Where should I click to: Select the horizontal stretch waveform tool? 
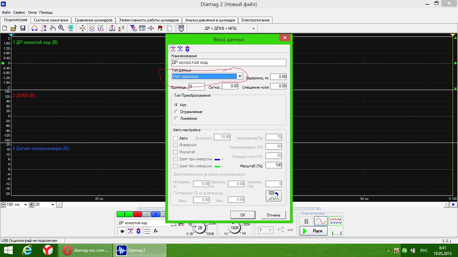34,28
